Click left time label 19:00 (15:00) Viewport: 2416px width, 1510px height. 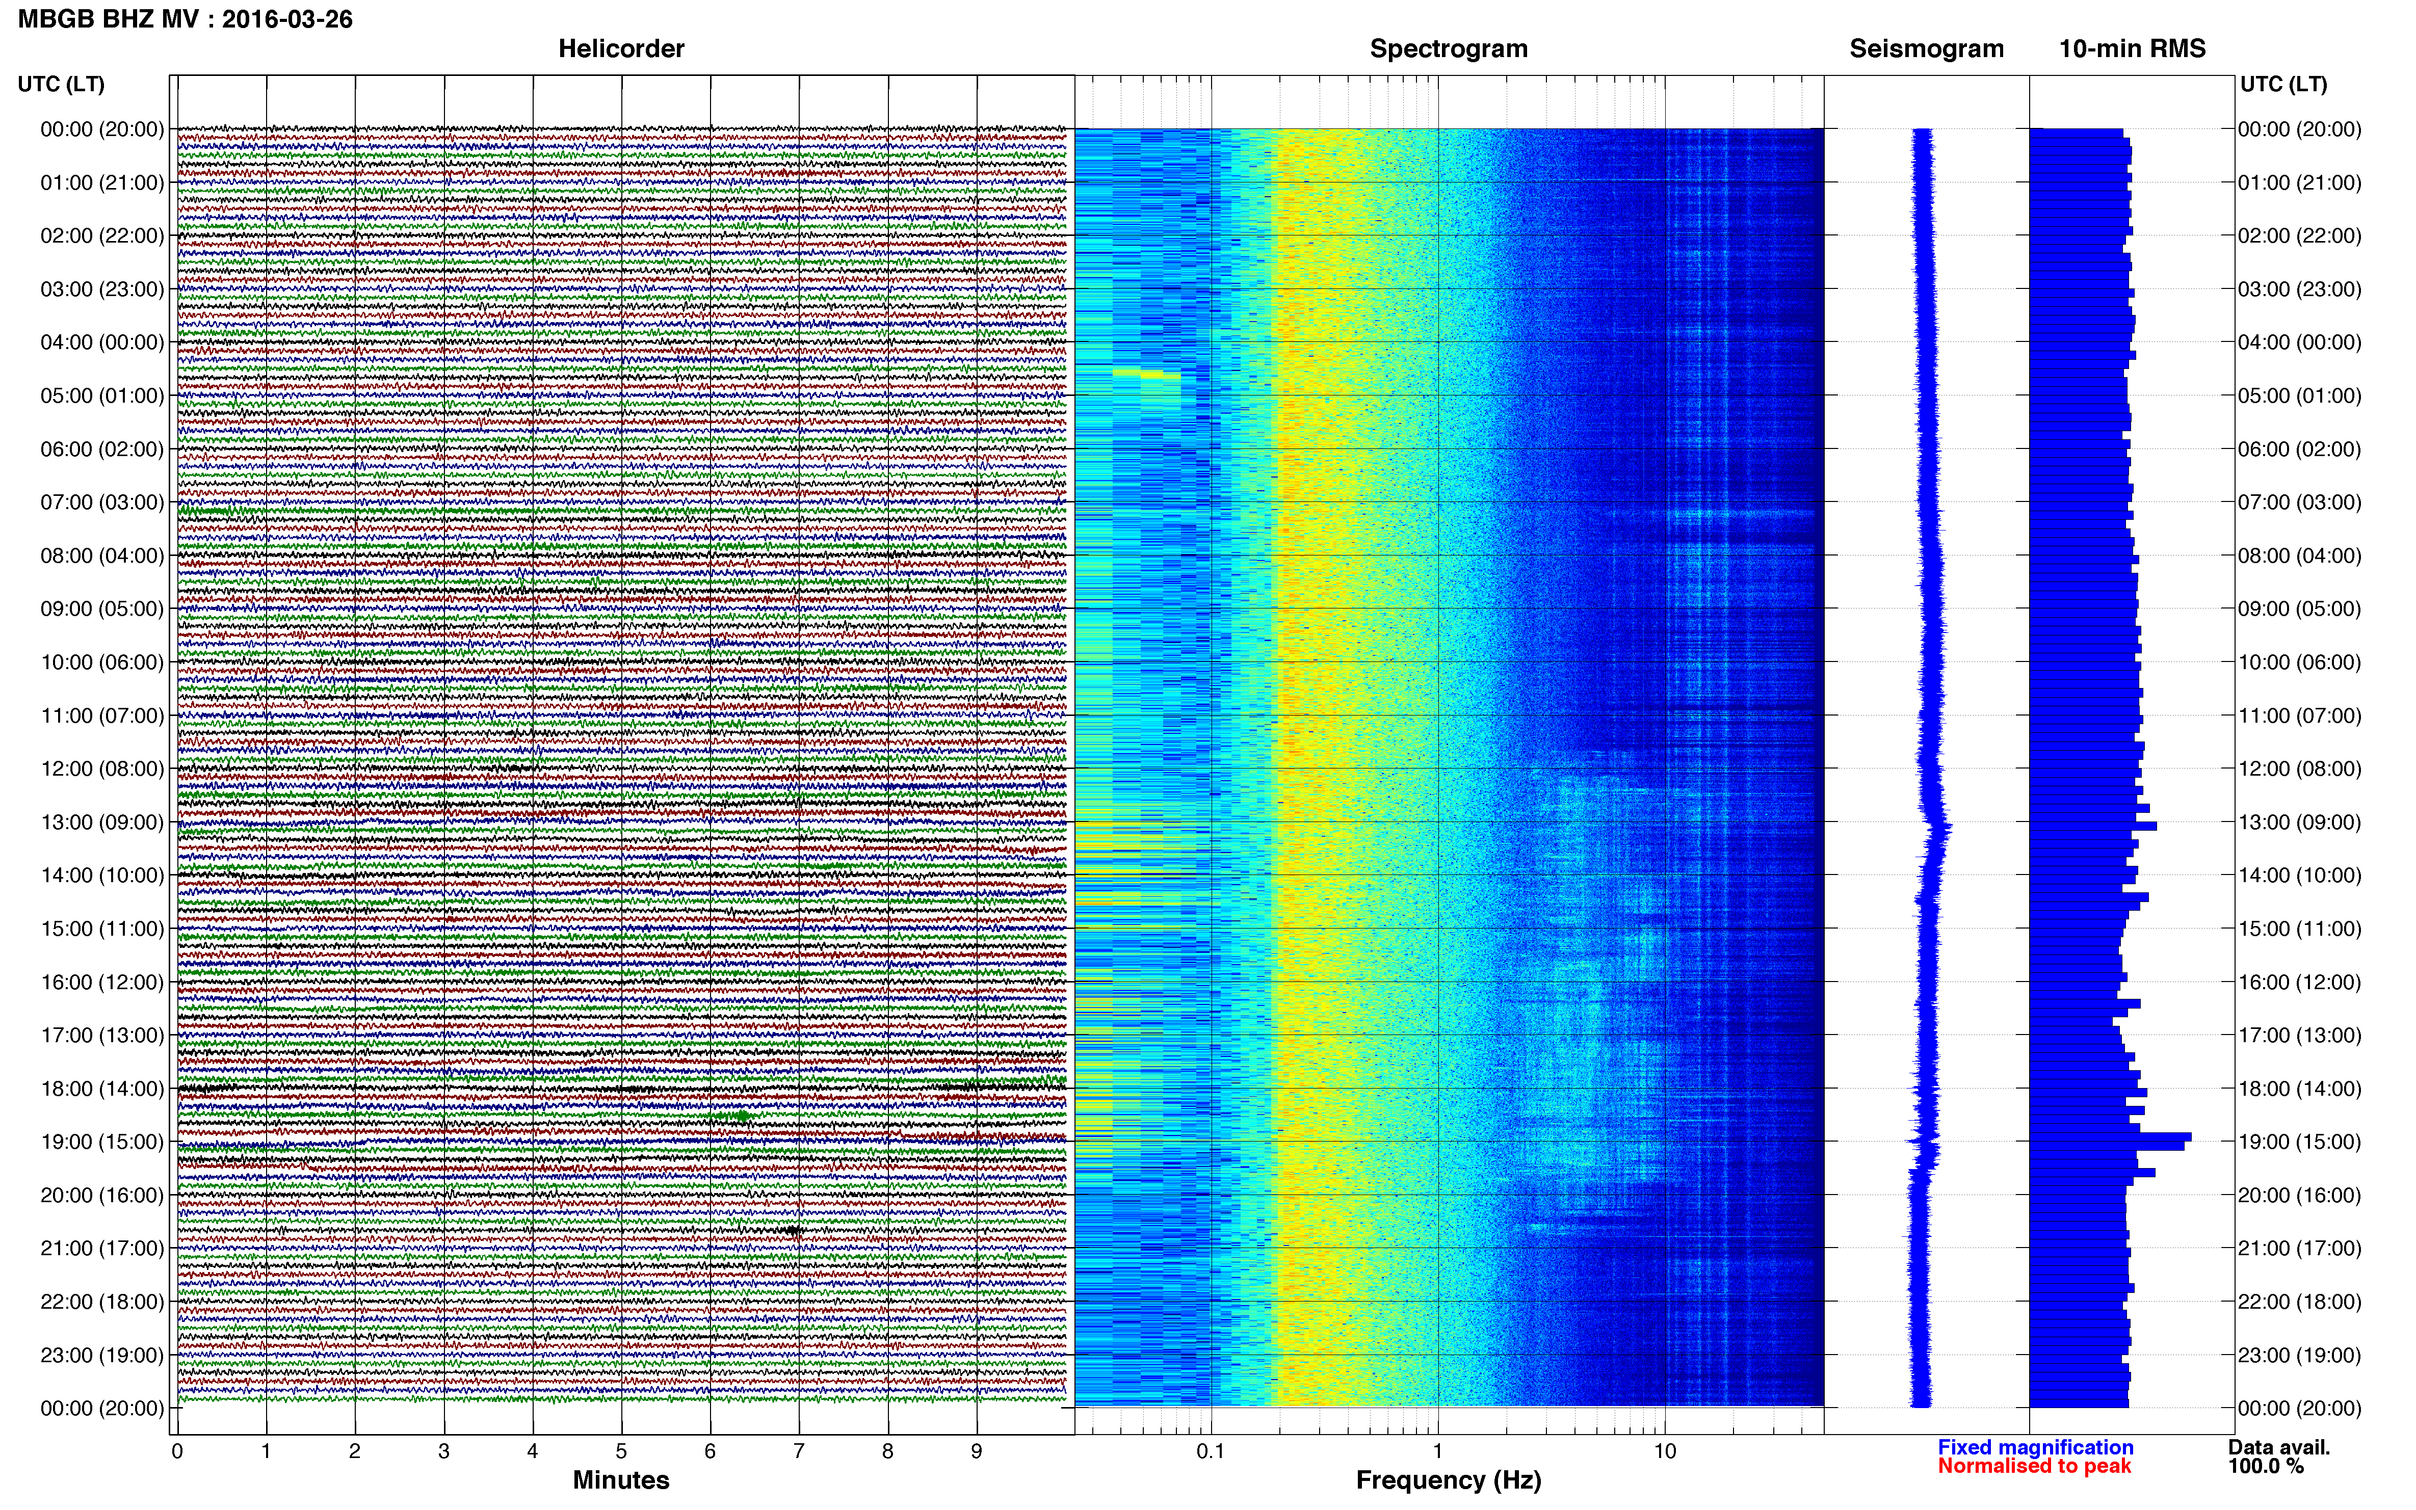point(102,1143)
